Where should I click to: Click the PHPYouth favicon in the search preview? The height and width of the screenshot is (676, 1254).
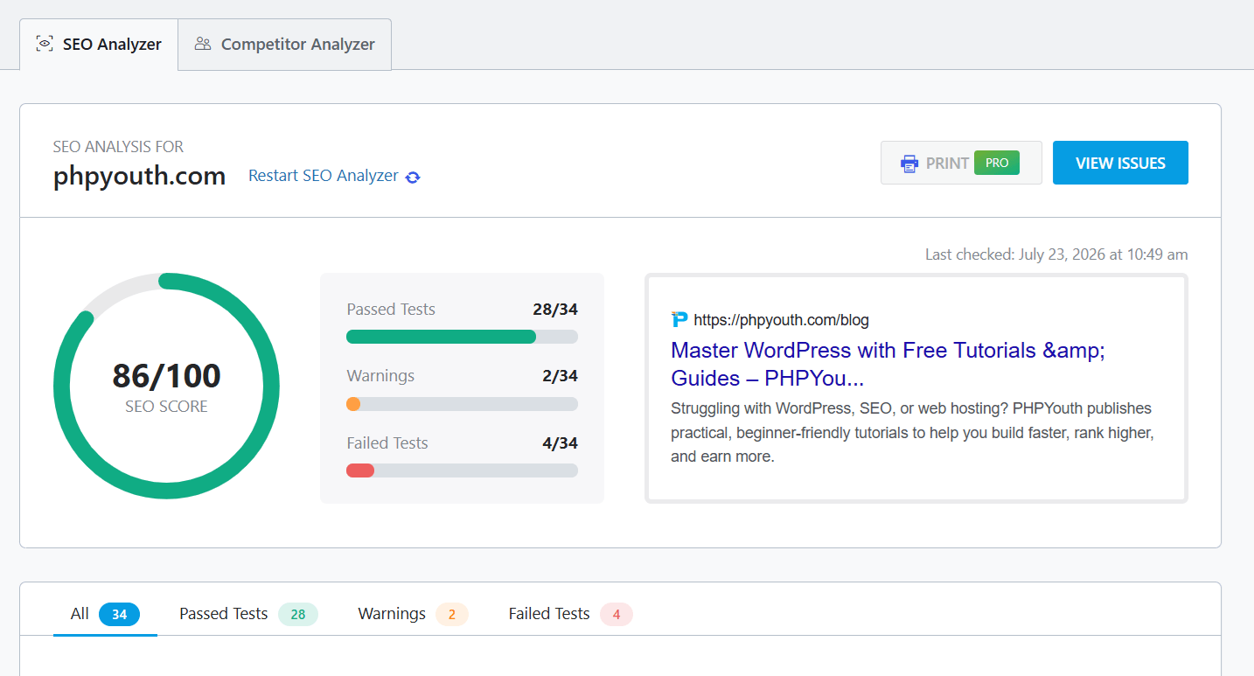point(679,319)
